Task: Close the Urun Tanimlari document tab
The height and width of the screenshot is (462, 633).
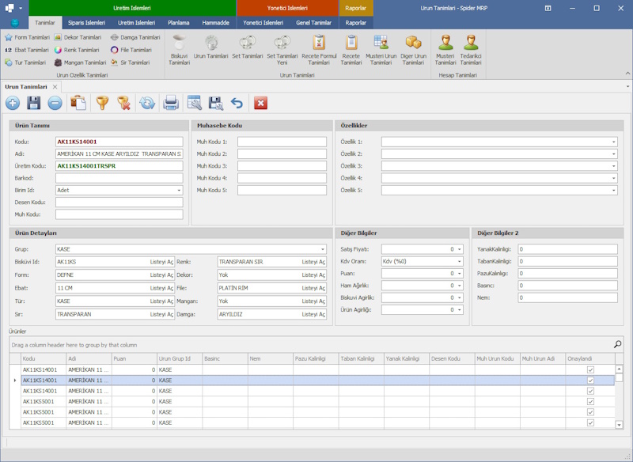Action: coord(55,87)
